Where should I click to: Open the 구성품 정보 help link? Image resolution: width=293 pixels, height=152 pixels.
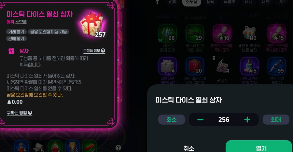pos(94,50)
